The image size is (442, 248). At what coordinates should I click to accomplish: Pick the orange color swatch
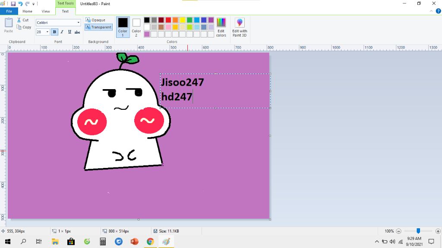175,20
